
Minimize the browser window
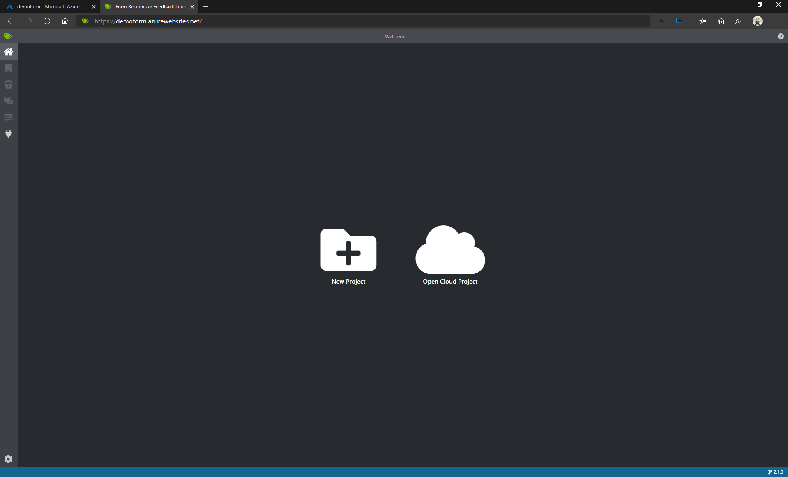741,5
